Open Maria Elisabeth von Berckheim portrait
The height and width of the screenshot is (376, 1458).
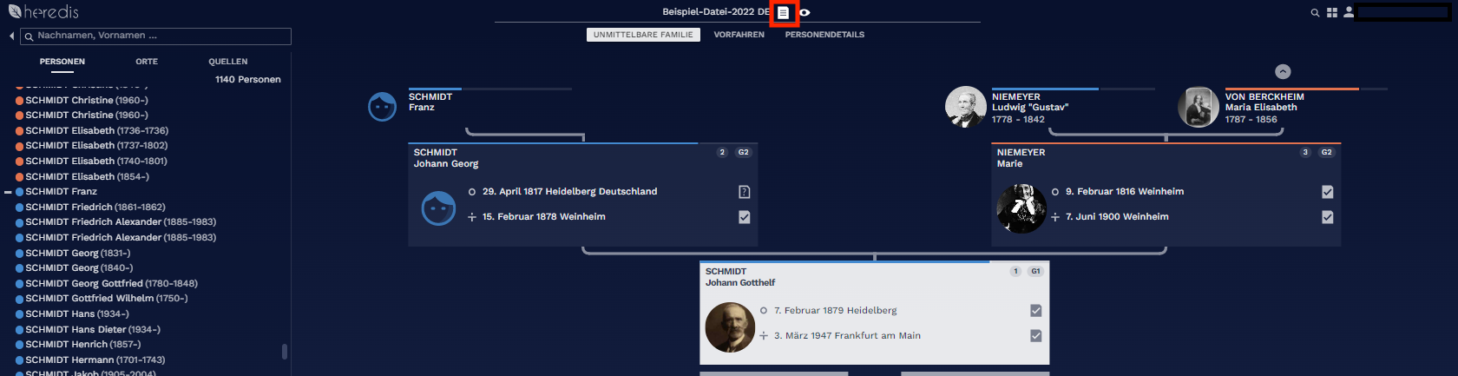pos(1198,107)
